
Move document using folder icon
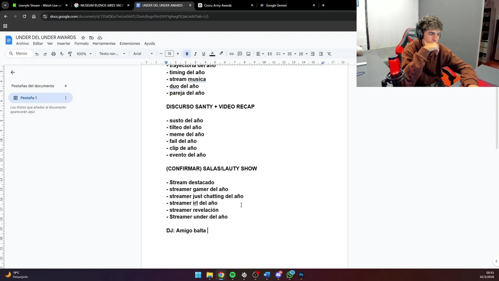point(91,38)
